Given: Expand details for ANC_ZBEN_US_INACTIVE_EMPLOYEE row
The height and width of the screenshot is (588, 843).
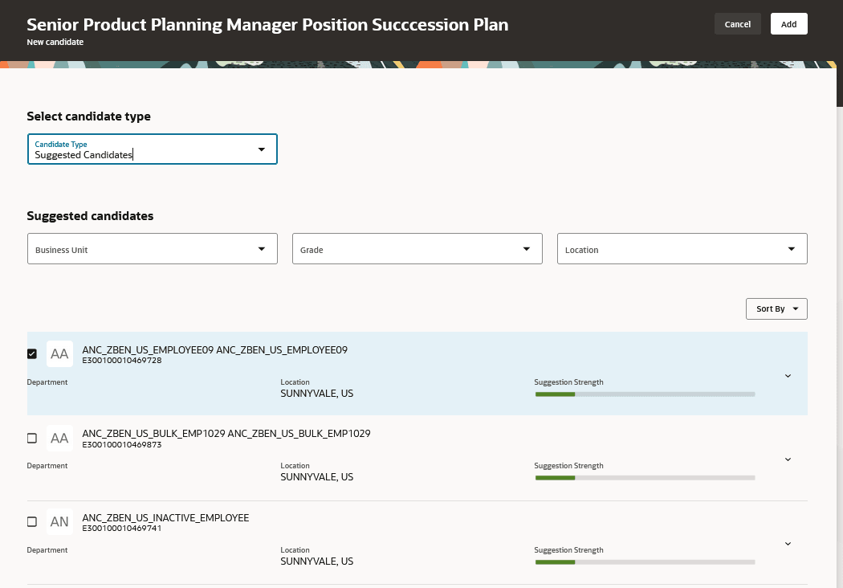Looking at the screenshot, I should tap(788, 544).
